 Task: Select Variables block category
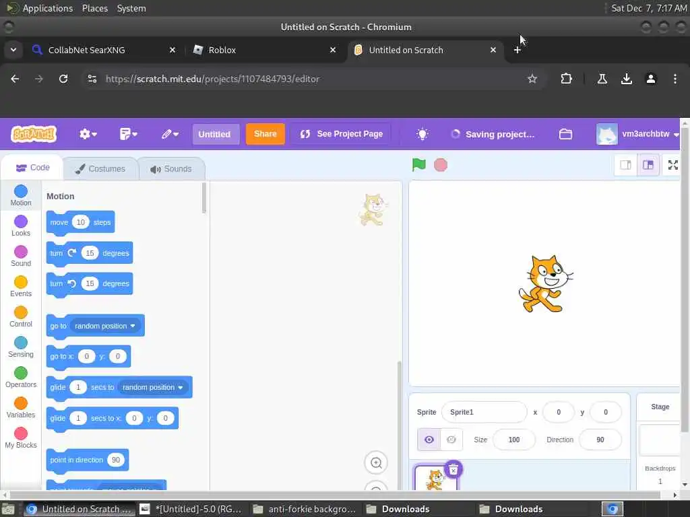point(21,408)
